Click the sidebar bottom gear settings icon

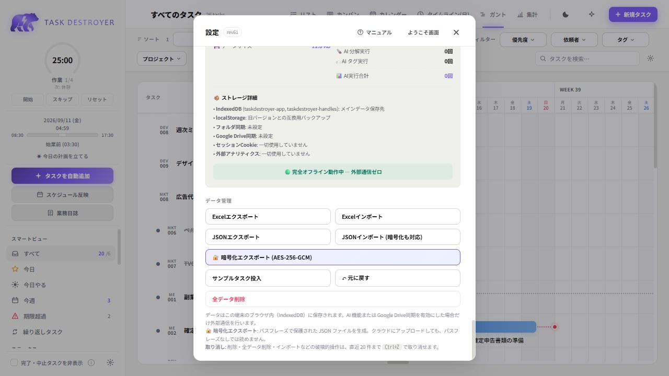click(110, 362)
